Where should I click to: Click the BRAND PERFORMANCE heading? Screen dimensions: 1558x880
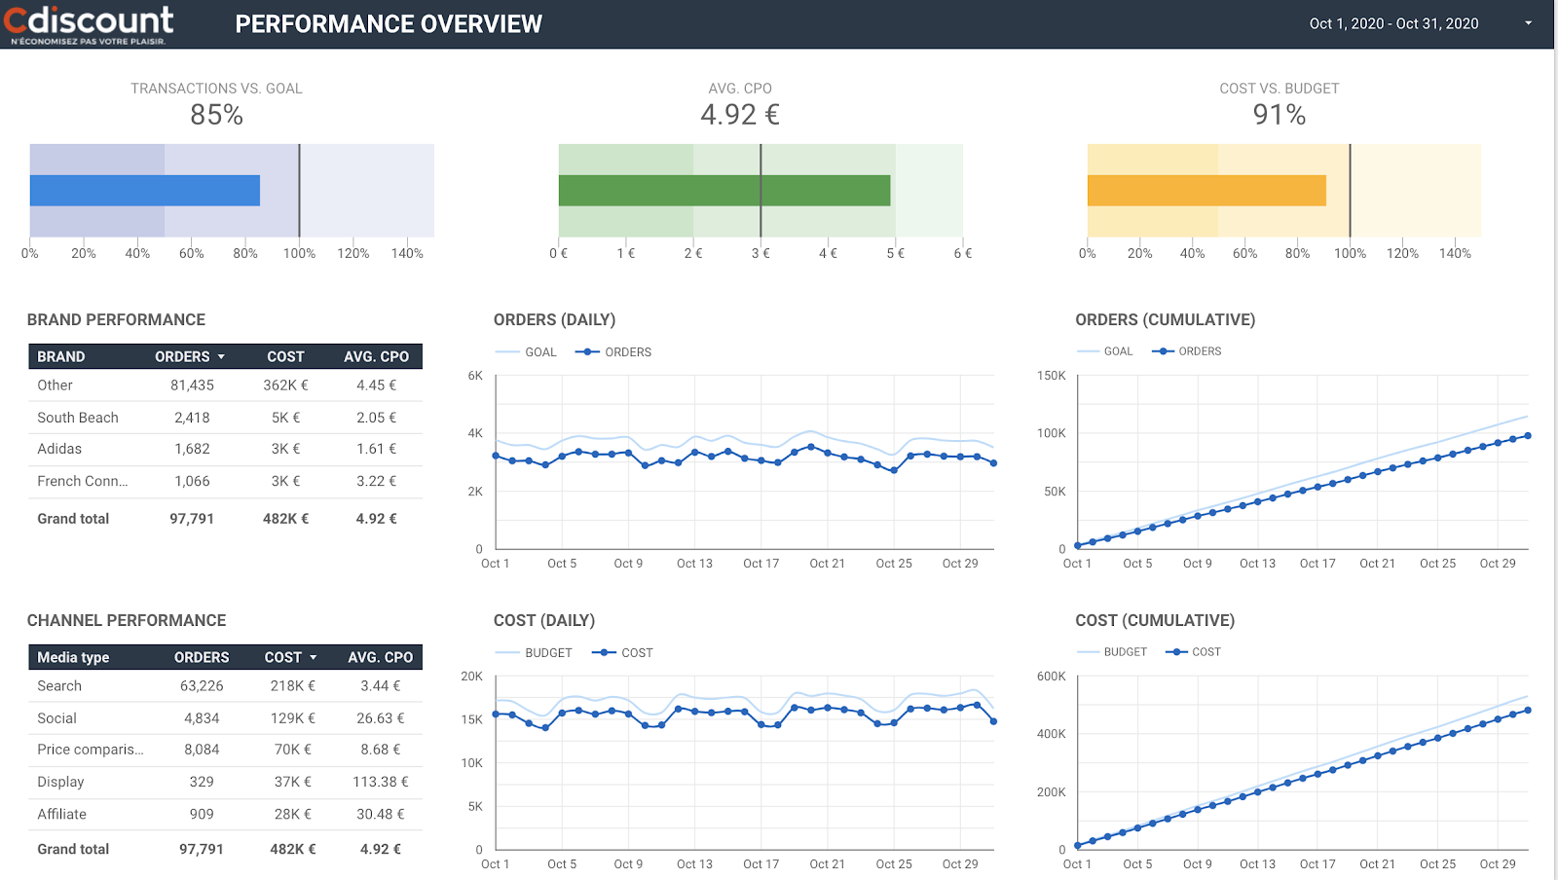(116, 319)
